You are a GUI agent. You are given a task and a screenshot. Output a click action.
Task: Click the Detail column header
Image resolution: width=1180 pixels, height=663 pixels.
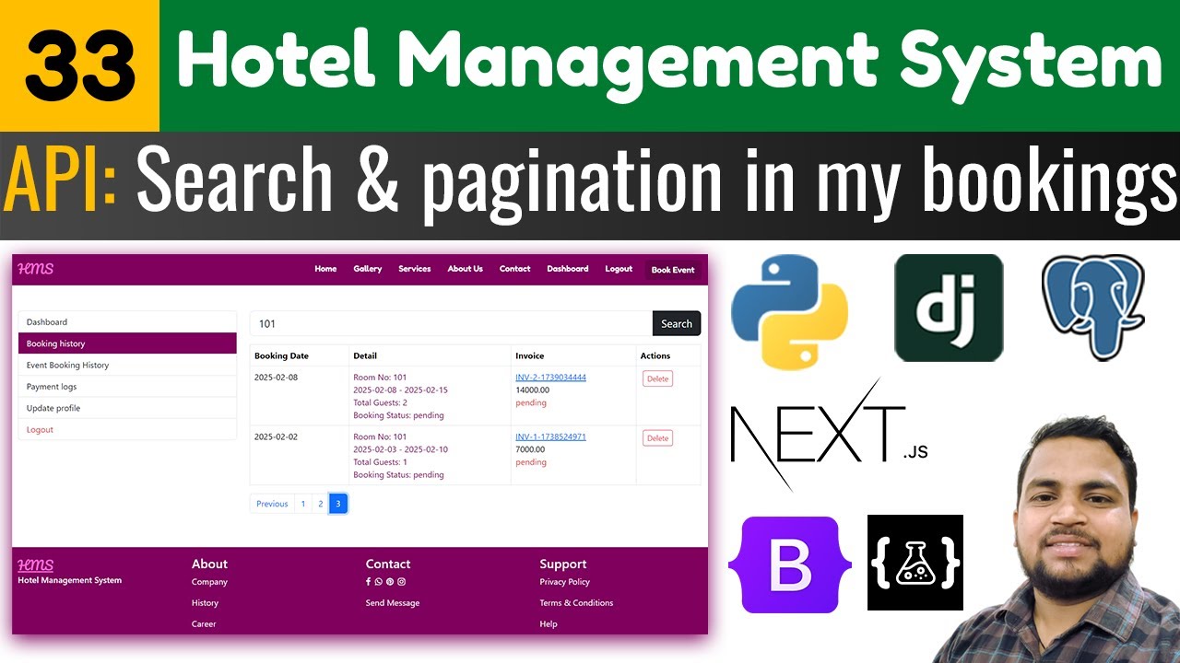[365, 356]
